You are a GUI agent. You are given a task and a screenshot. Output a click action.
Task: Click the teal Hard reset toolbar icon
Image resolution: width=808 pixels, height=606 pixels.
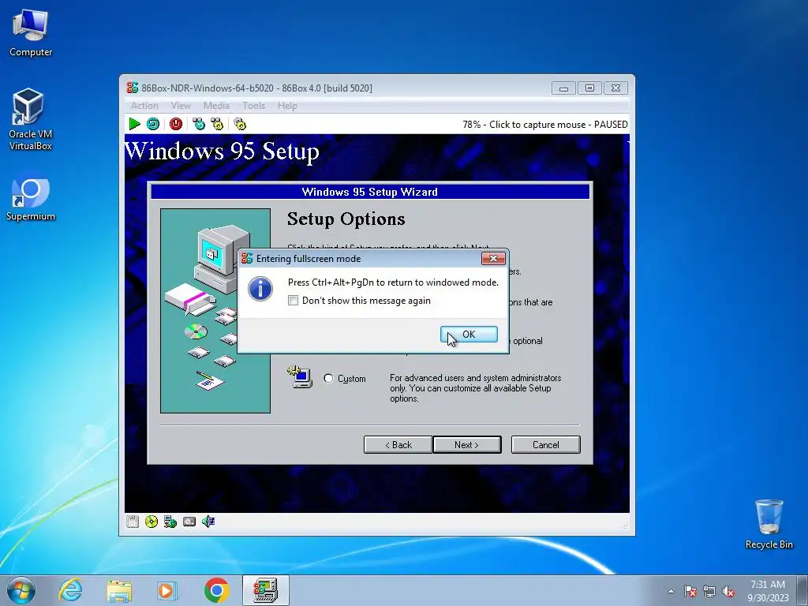click(x=153, y=124)
